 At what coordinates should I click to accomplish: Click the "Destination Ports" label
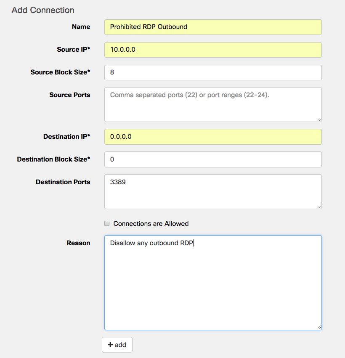pyautogui.click(x=63, y=182)
